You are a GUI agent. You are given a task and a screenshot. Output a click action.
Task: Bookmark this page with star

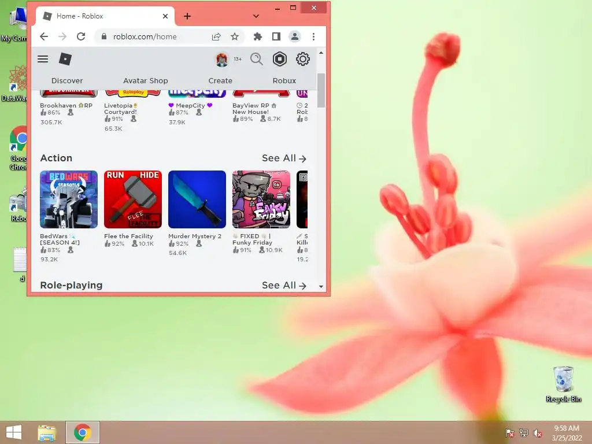235,36
